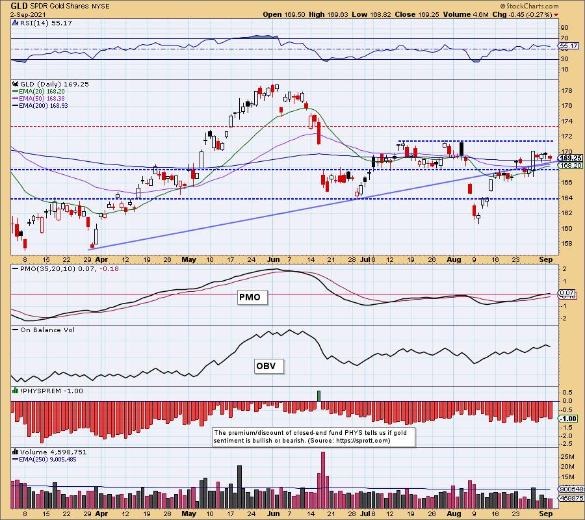Click the 0.07 PMO value tag

click(x=567, y=293)
